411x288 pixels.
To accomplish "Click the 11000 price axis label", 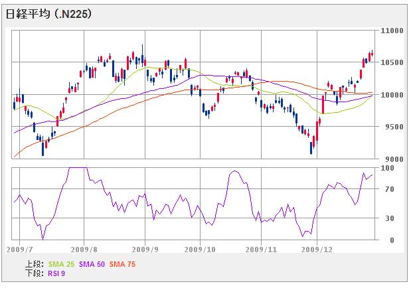I will [392, 31].
